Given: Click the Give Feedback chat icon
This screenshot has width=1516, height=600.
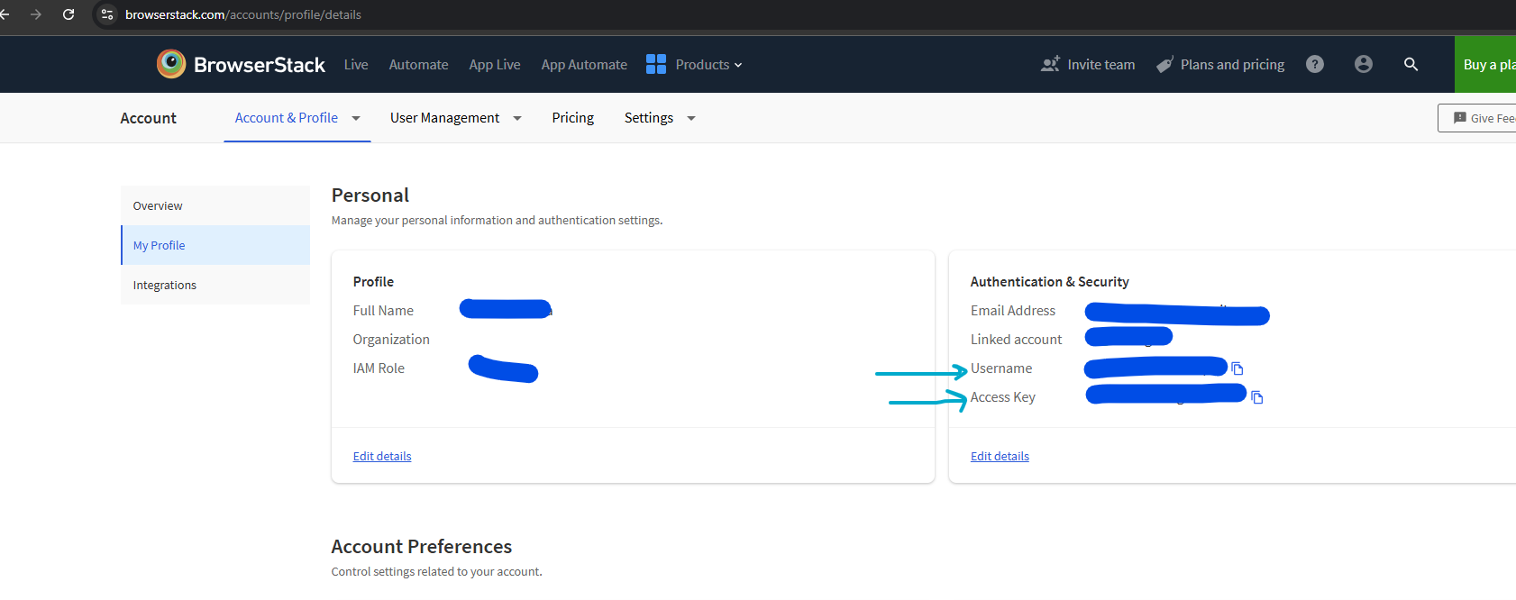Looking at the screenshot, I should pyautogui.click(x=1460, y=118).
